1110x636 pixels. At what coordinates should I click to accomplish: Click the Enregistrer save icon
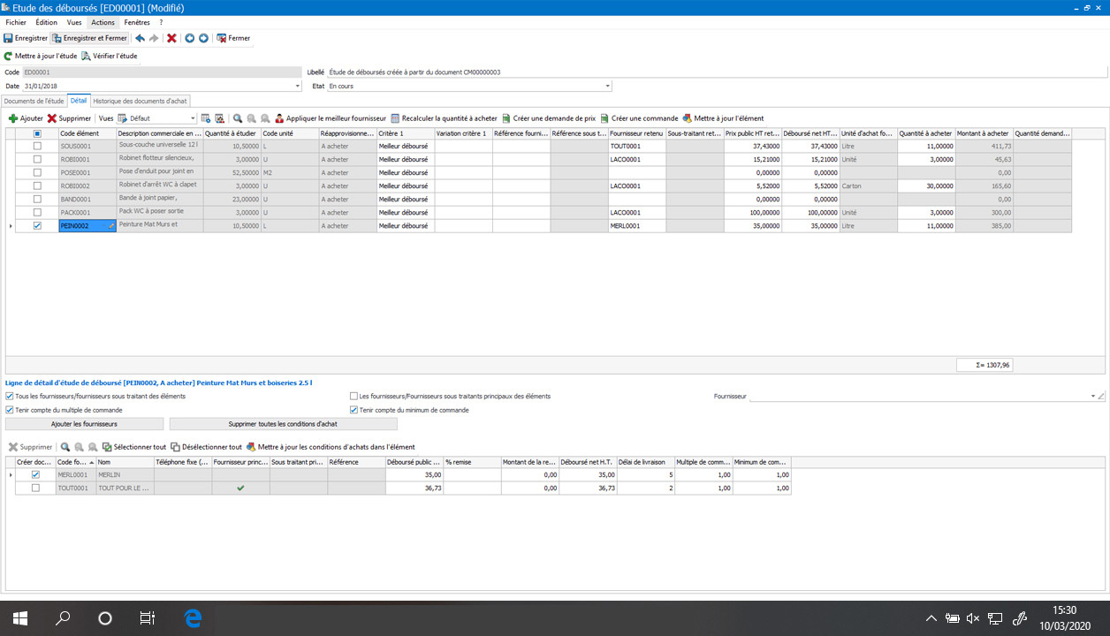(x=8, y=39)
